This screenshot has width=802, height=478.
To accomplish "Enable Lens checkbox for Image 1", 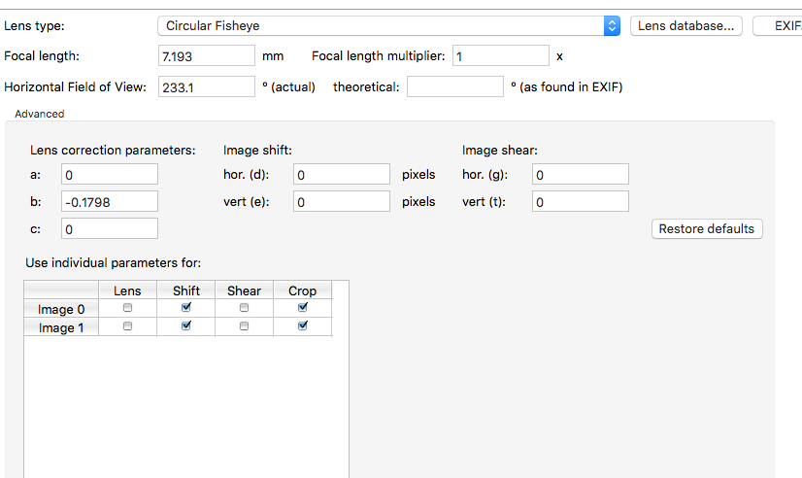I will 127,326.
